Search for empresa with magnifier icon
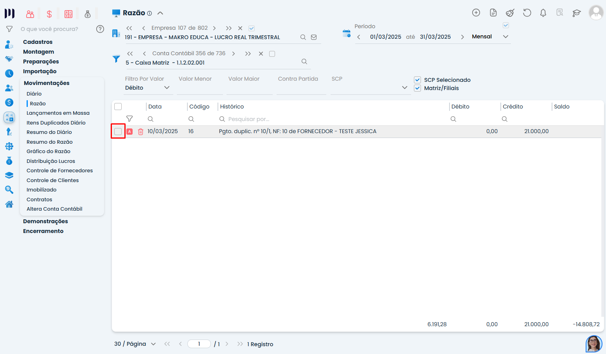 pos(303,37)
